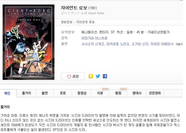186x133 pixels.
Task: Switch to the 줄거리 tab
Action: (26, 93)
